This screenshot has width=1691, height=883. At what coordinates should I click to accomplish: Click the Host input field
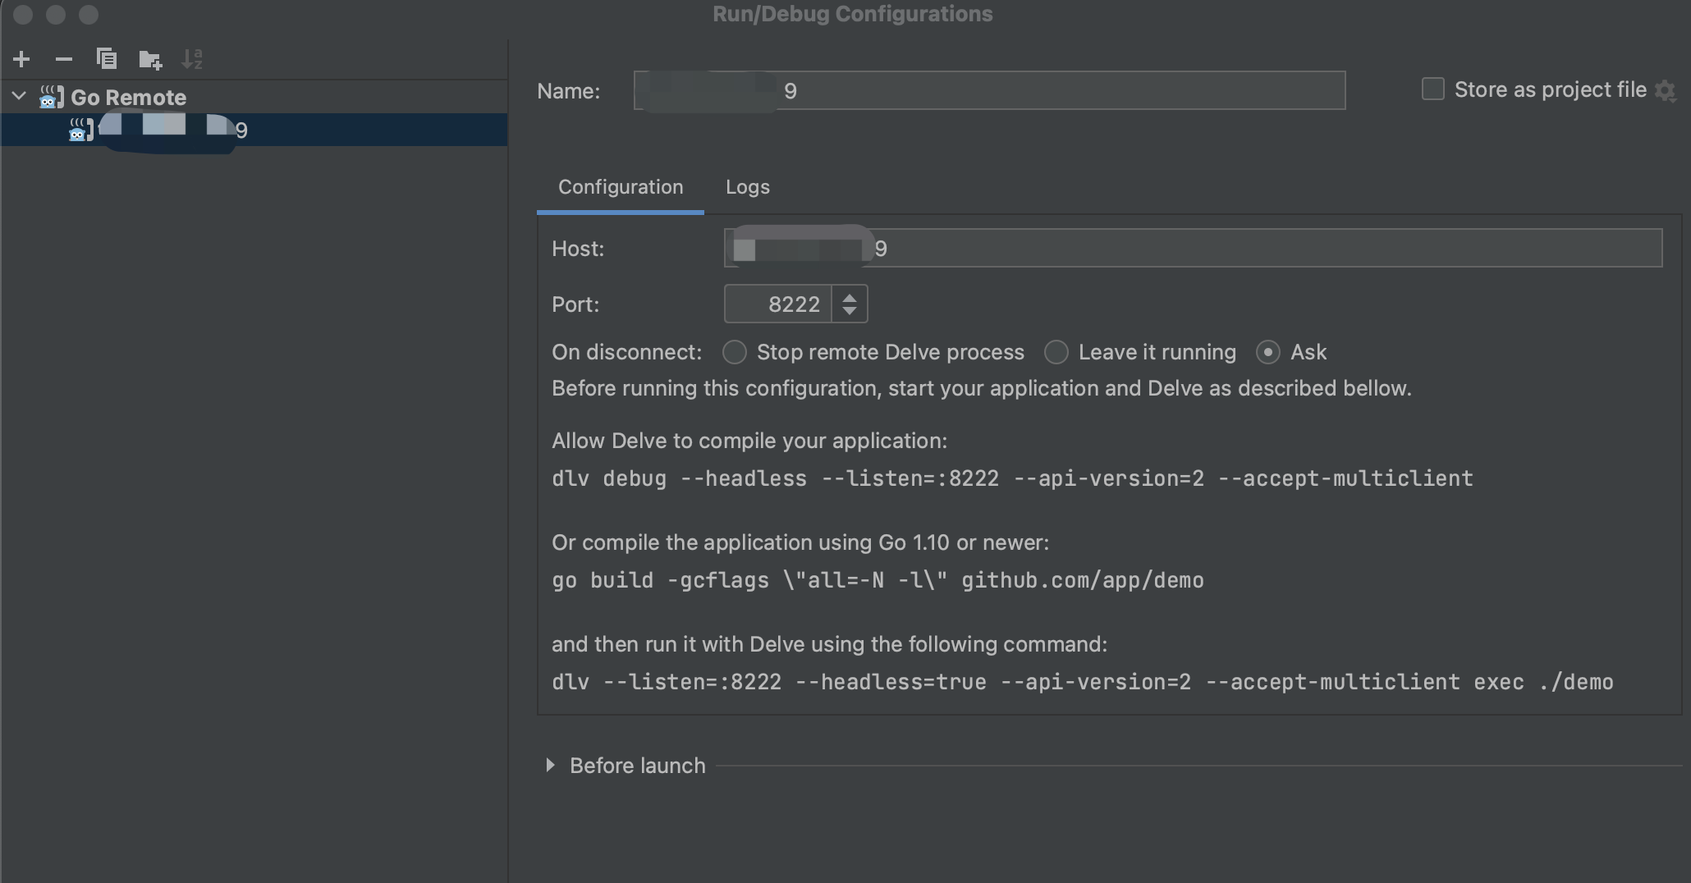coord(1231,249)
